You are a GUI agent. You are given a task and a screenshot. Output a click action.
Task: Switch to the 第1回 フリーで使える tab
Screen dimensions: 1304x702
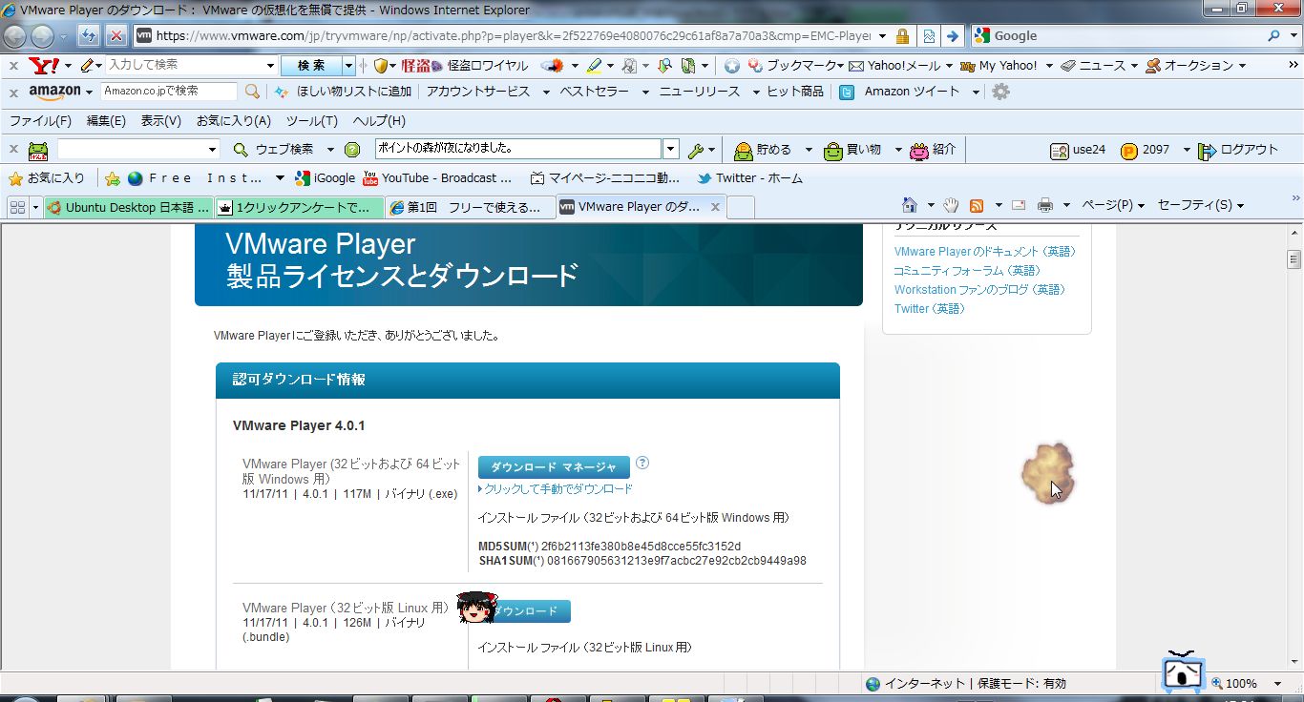click(470, 207)
